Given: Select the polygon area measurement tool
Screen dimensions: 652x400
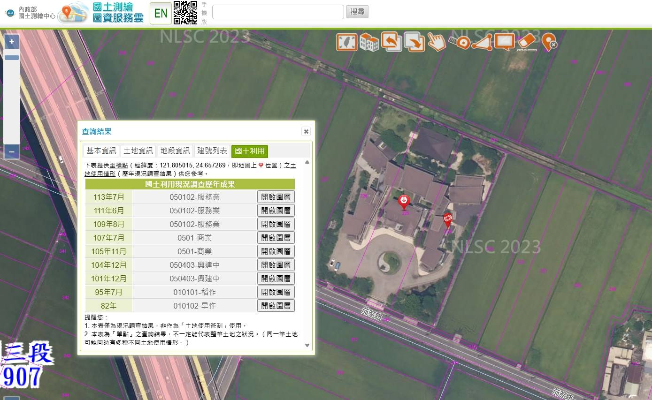Looking at the screenshot, I should pyautogui.click(x=482, y=42).
